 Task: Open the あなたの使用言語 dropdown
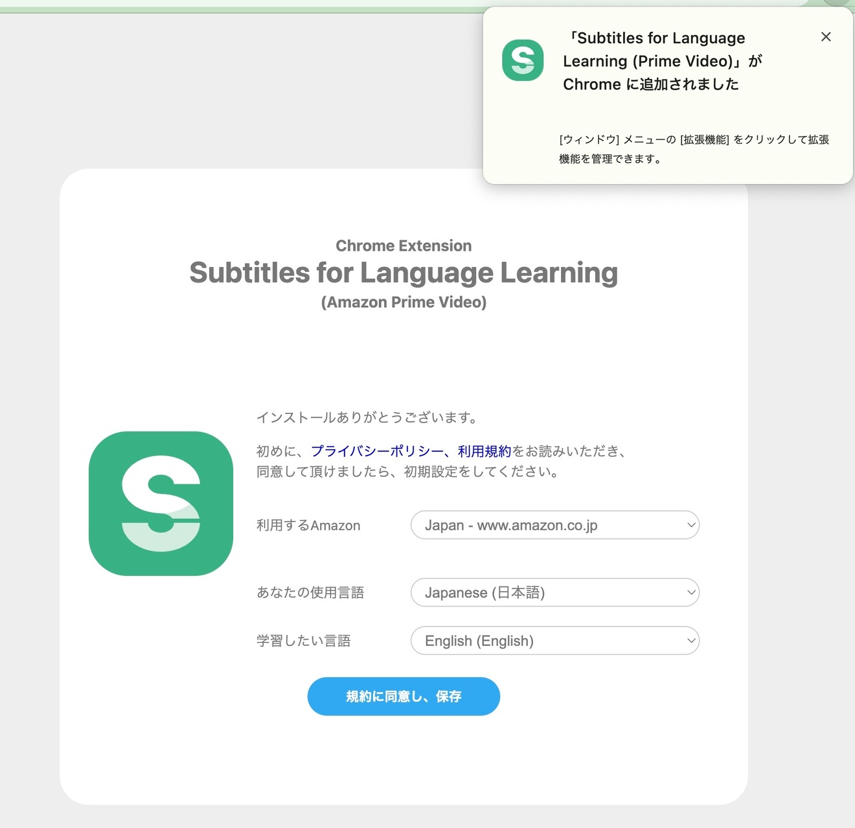pyautogui.click(x=555, y=592)
